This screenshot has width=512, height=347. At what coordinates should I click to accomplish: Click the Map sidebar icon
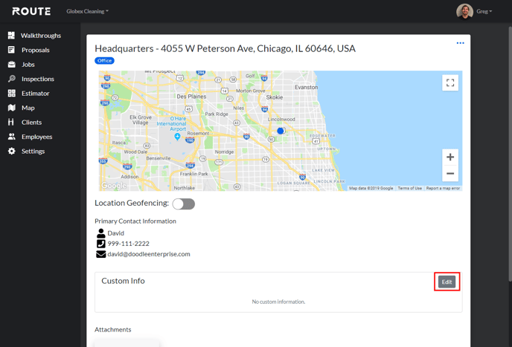pos(11,108)
